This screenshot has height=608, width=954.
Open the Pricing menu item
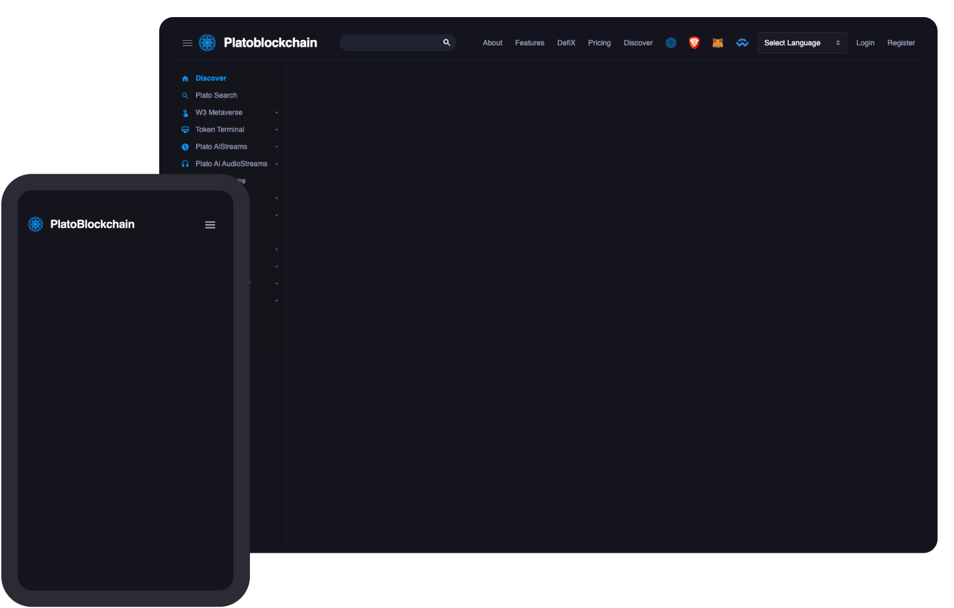click(x=599, y=43)
